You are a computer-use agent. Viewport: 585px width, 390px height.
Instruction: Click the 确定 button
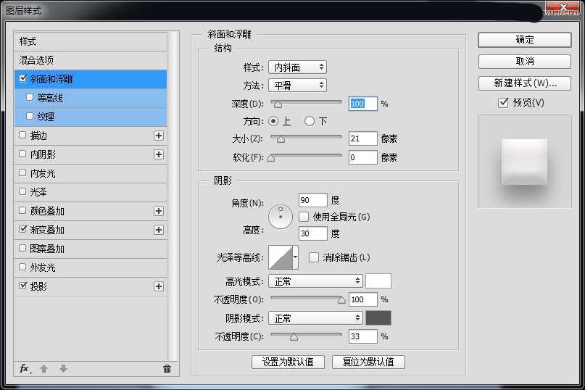pyautogui.click(x=524, y=40)
